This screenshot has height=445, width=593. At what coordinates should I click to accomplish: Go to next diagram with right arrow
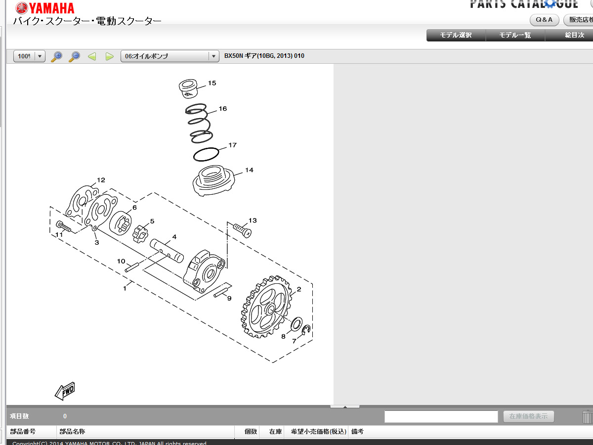point(109,56)
